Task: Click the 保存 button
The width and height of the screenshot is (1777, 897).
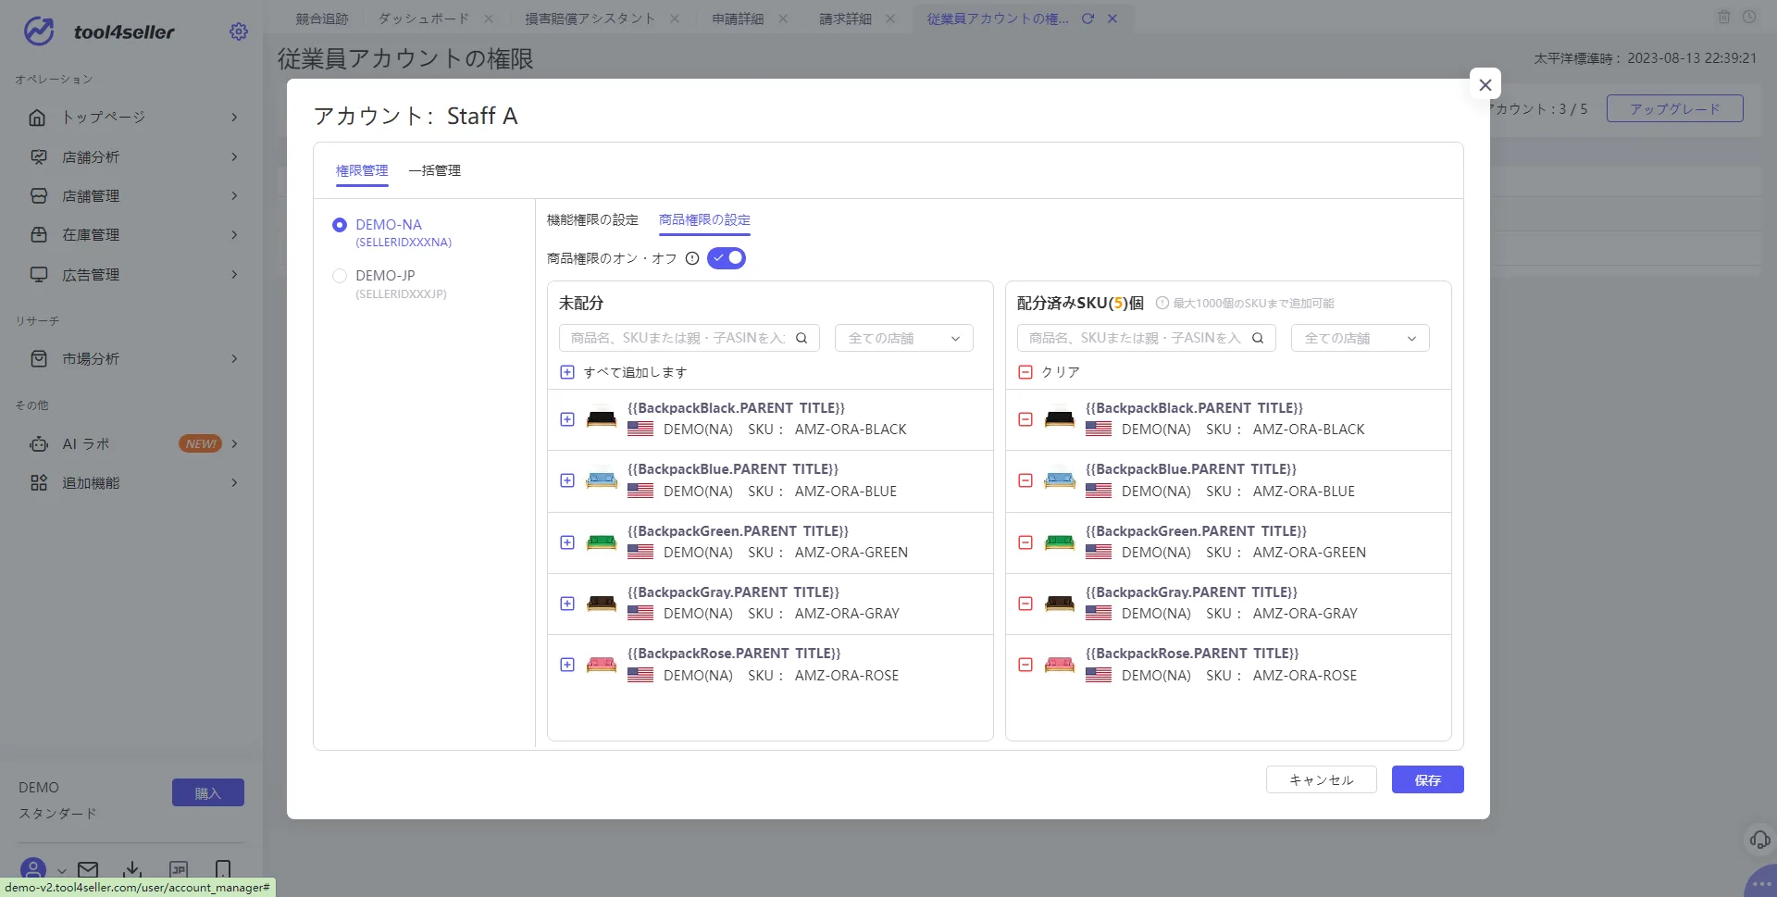Action: (1428, 779)
